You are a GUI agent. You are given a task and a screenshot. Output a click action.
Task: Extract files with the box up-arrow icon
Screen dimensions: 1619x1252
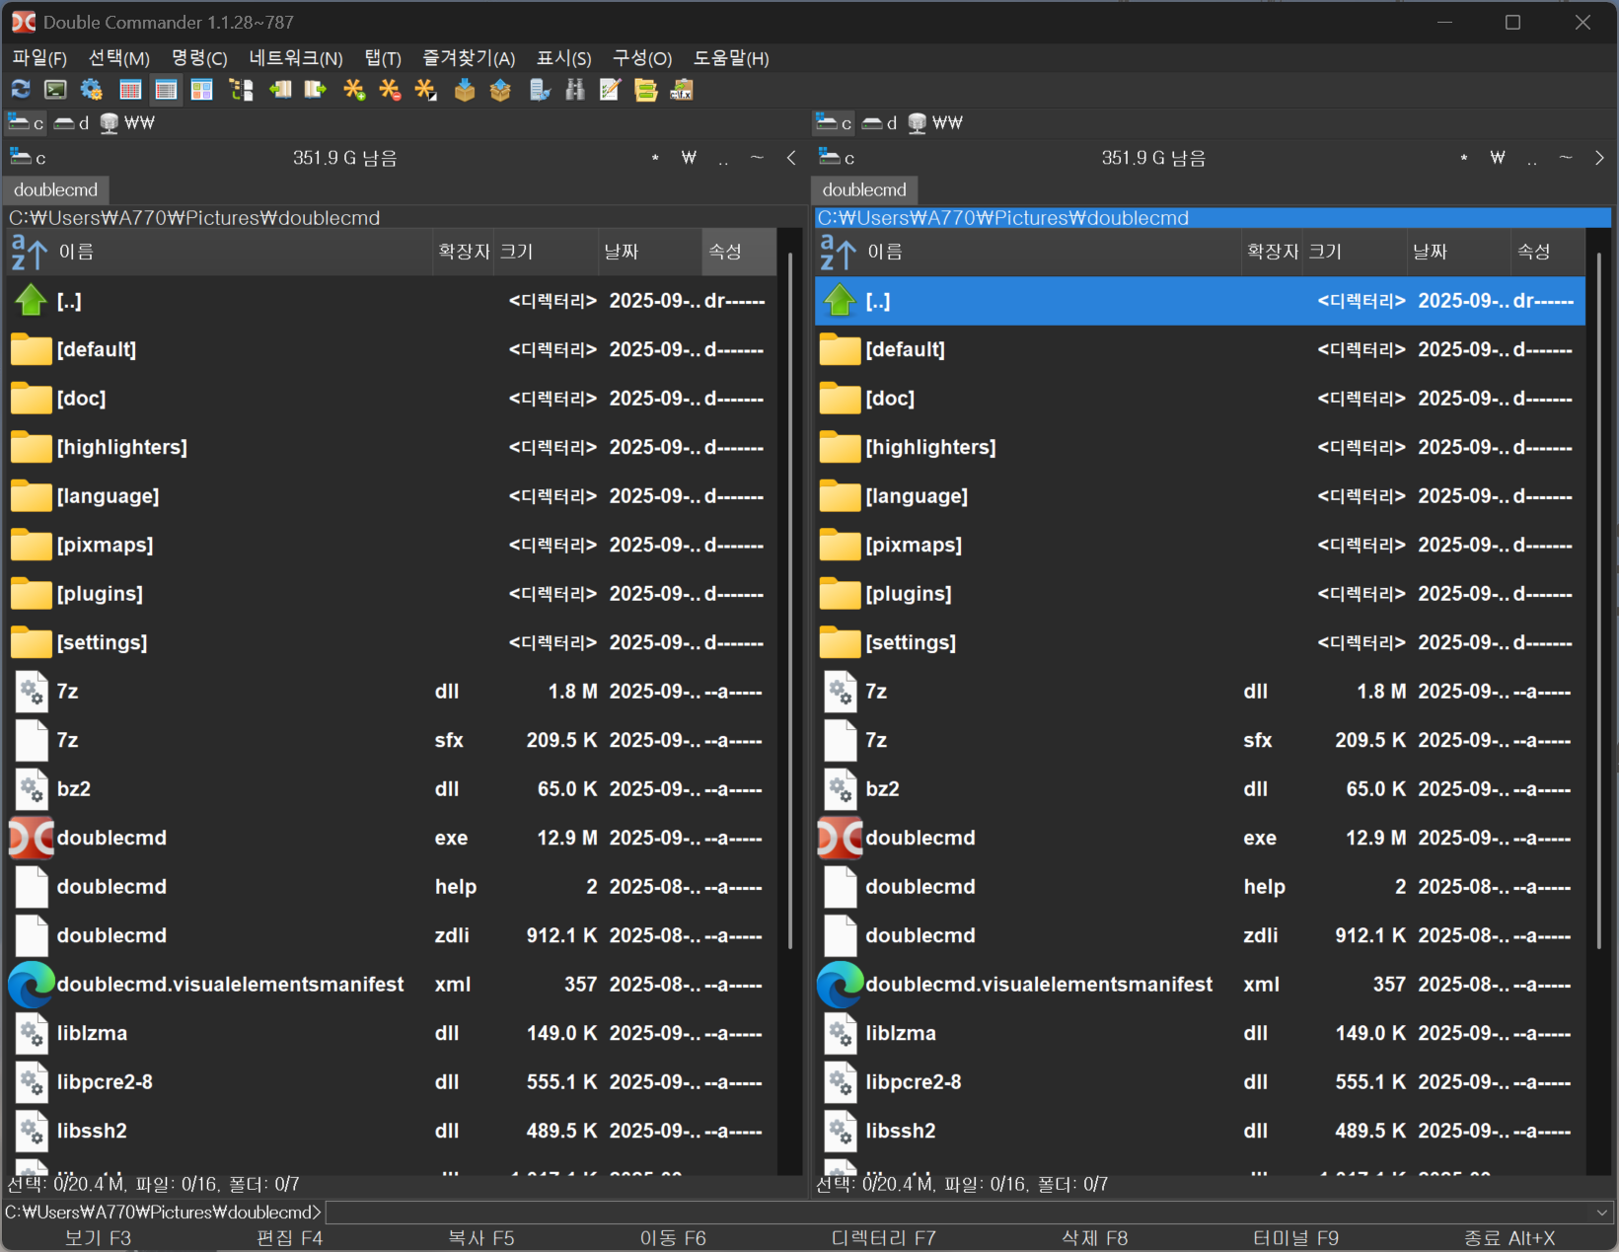click(x=500, y=90)
